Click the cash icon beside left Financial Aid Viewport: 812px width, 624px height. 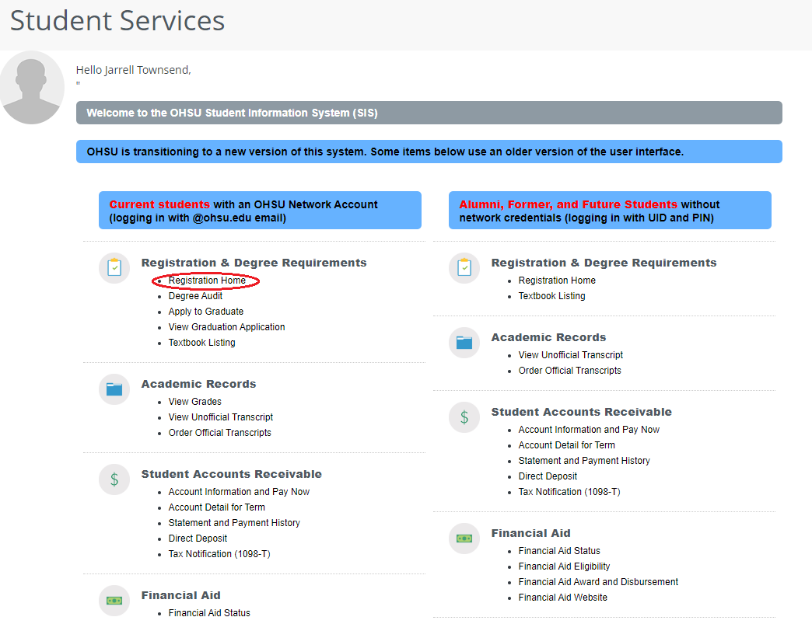click(114, 601)
